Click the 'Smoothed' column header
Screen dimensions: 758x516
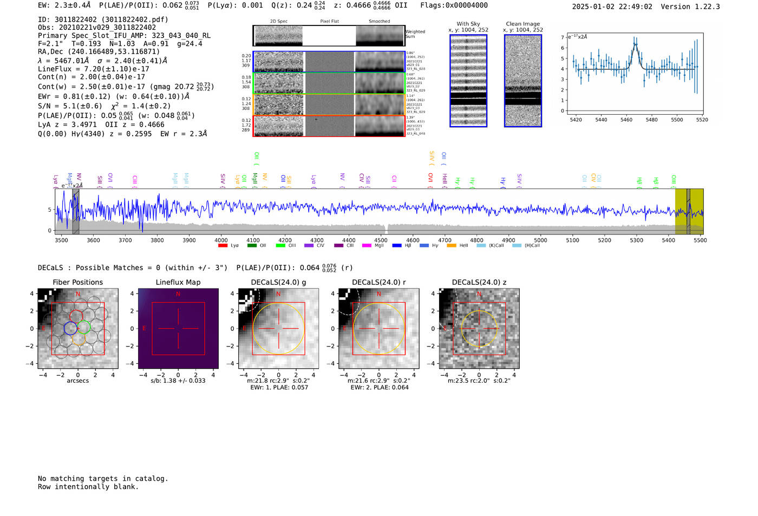[x=380, y=22]
